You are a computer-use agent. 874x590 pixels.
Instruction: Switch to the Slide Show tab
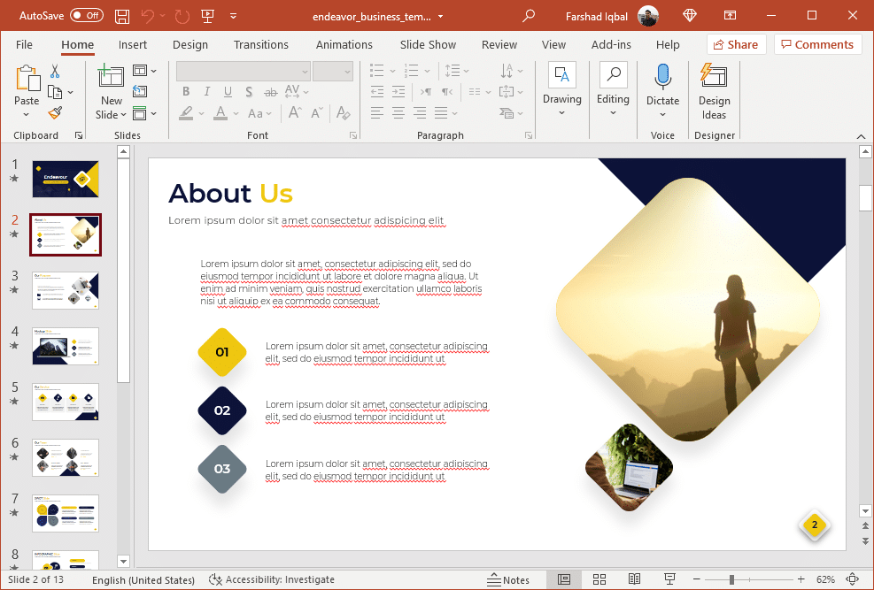[x=428, y=44]
